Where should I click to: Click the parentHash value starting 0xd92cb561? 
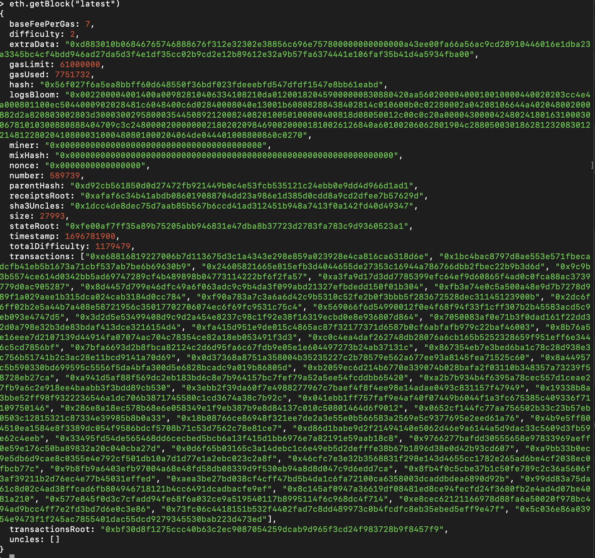[x=242, y=186]
